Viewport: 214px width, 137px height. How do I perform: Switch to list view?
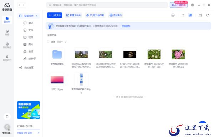183,15
